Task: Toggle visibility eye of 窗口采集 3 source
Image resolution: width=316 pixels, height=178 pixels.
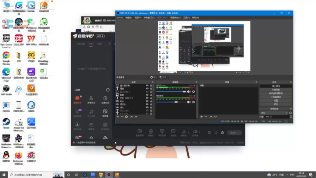Action: coord(147,92)
